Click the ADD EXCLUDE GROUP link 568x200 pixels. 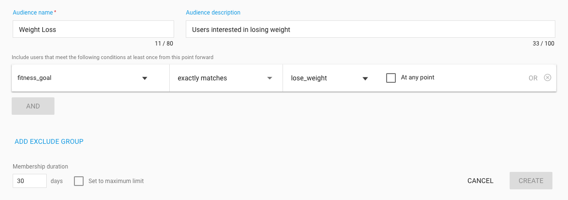[x=49, y=141]
